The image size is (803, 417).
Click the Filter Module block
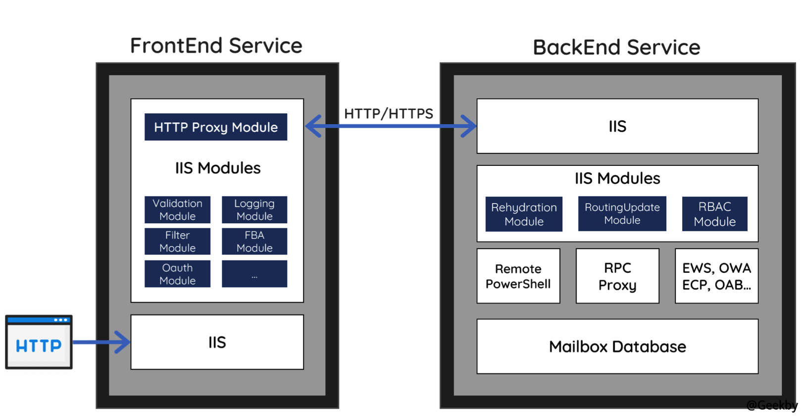pyautogui.click(x=177, y=242)
